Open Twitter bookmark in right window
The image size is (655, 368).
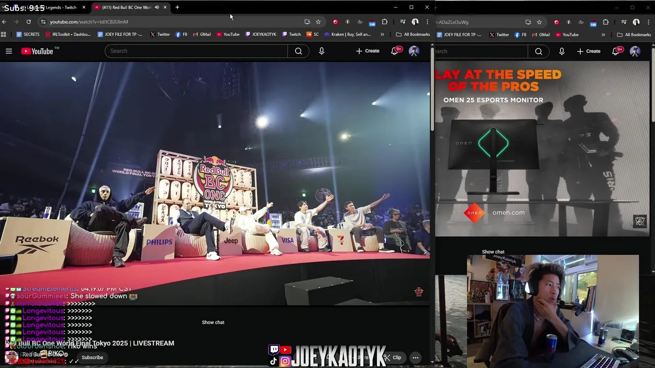coord(499,35)
